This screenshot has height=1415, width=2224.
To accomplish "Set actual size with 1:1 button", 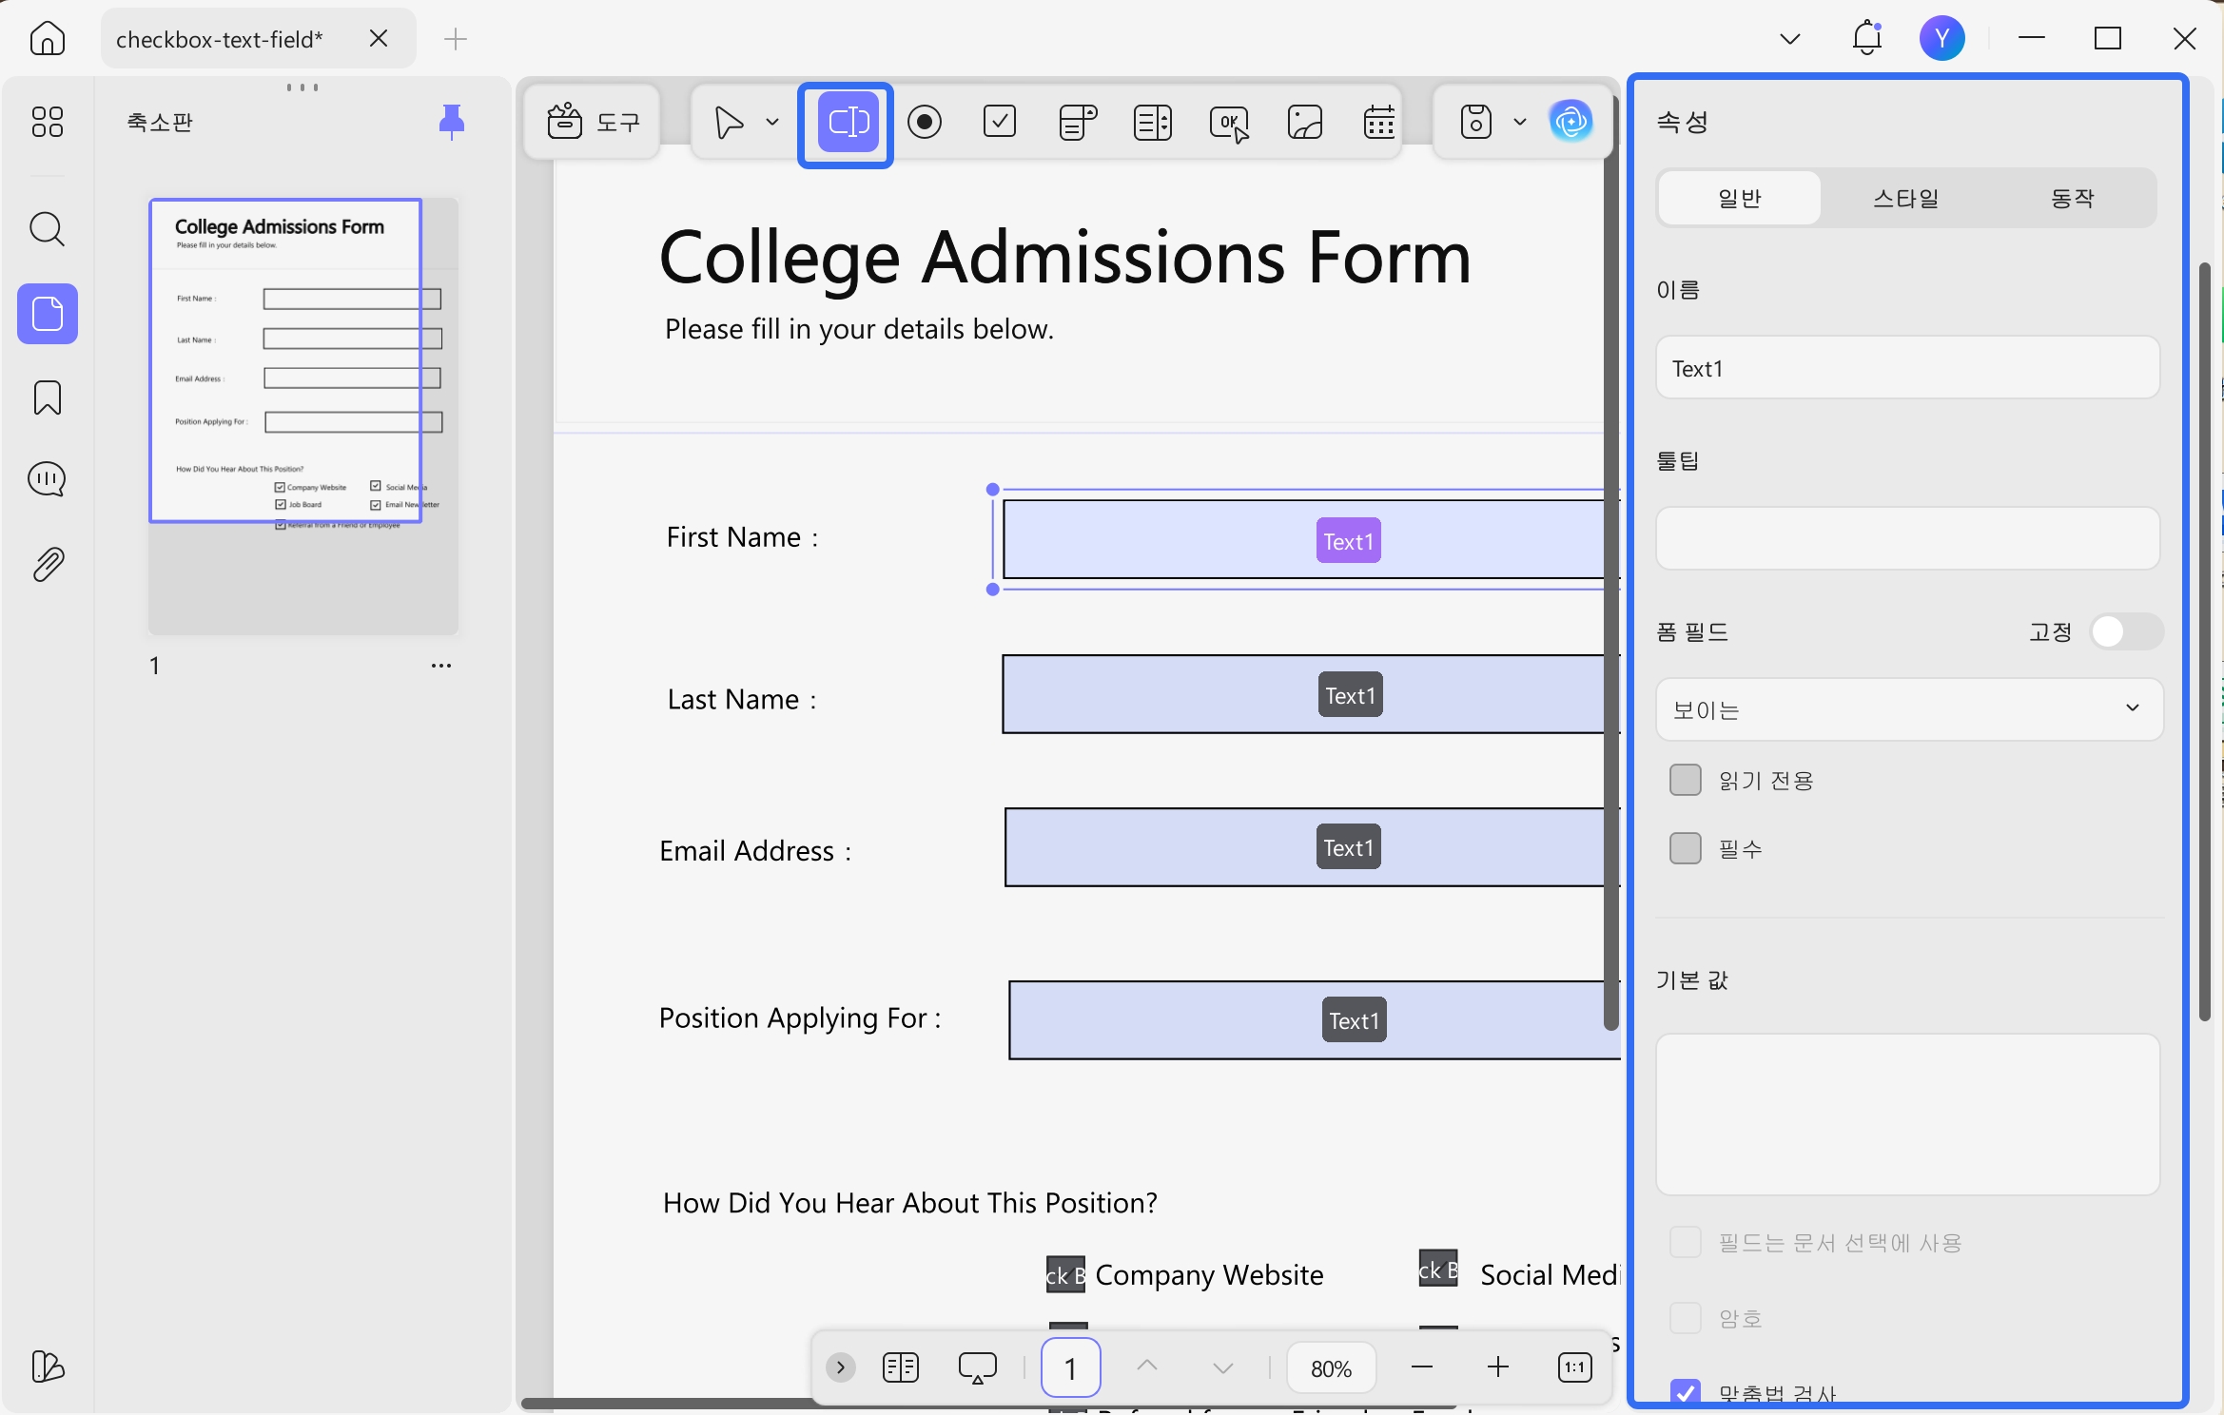I will [x=1574, y=1367].
